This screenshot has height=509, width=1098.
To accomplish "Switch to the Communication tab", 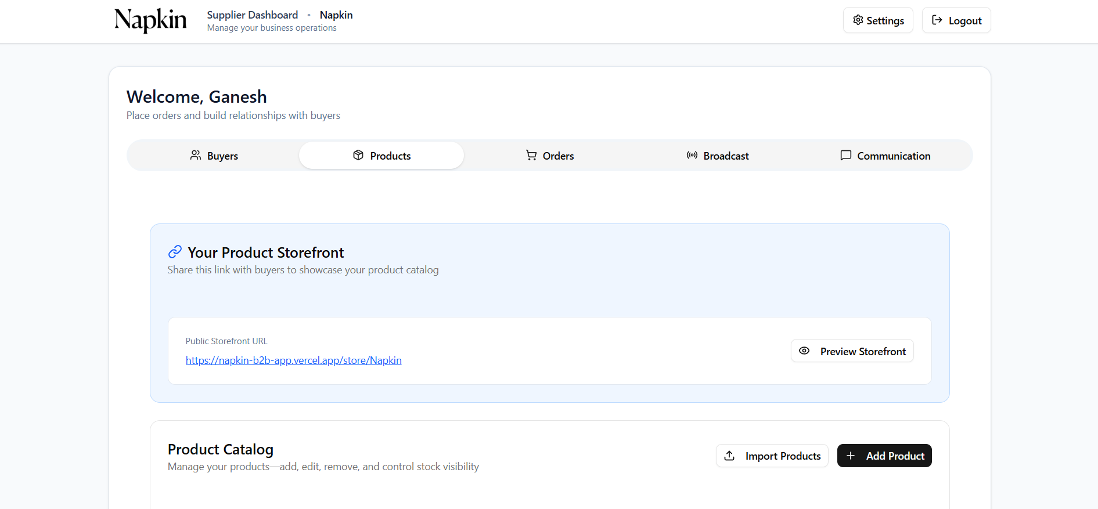I will [885, 156].
